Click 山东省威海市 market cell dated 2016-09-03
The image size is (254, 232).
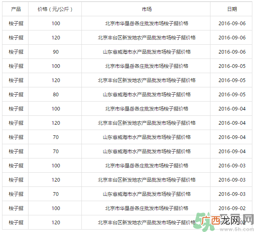click(147, 194)
